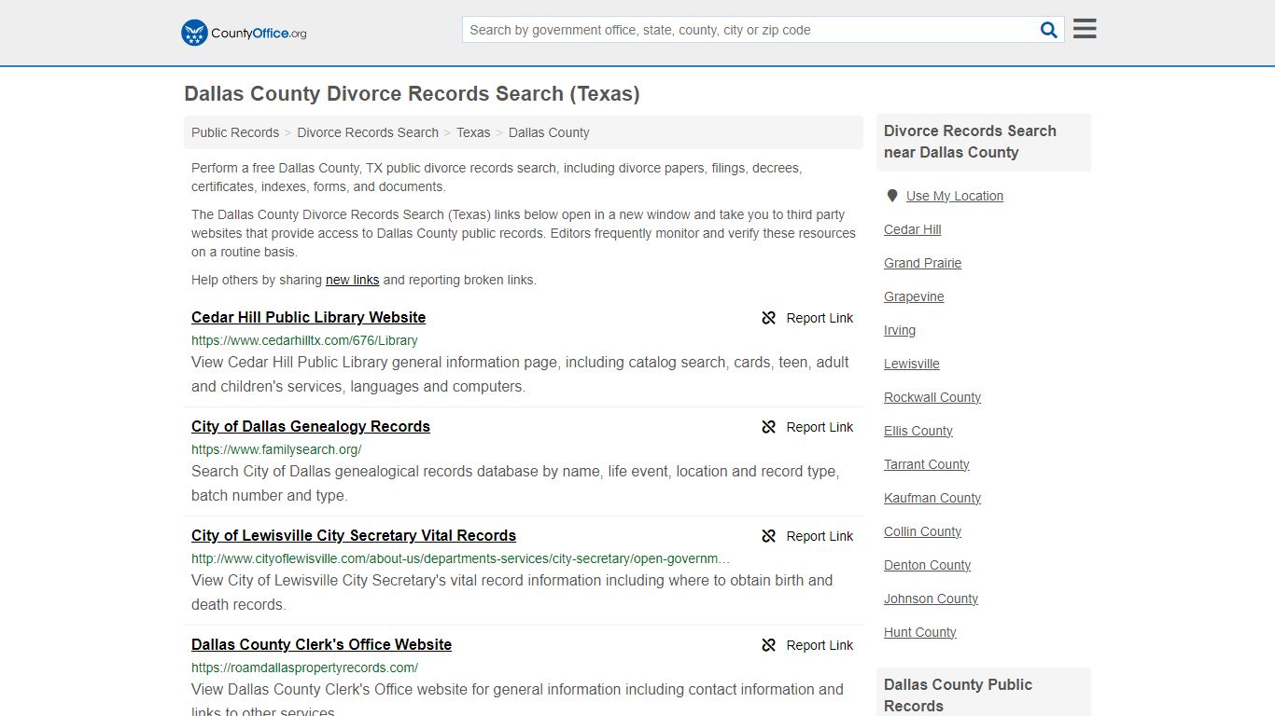Click 'Perform a free Dallas County' intro paragraph
Viewport: 1275px width, 716px height.
[x=497, y=177]
